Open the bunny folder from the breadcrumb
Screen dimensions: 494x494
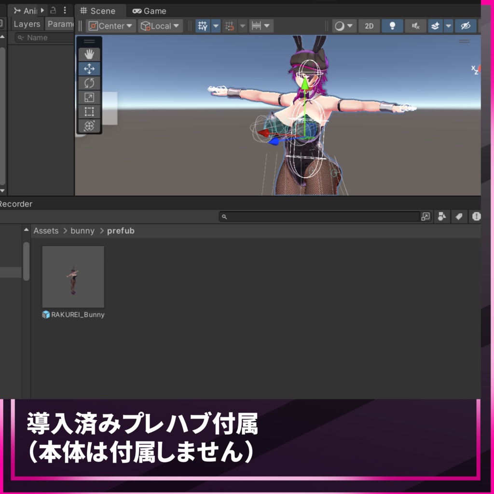click(82, 231)
